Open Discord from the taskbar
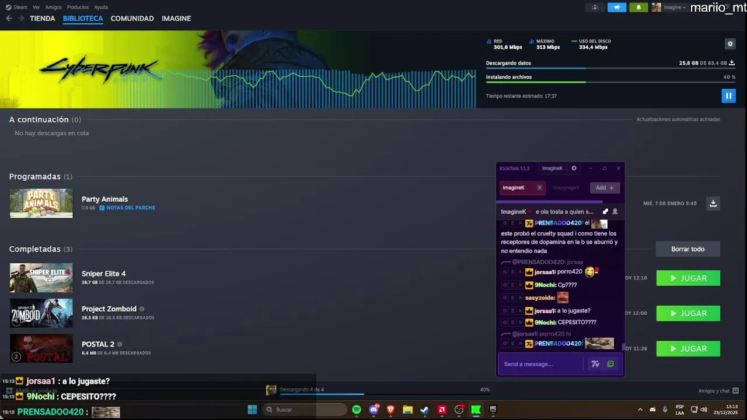Image resolution: width=747 pixels, height=420 pixels. (374, 409)
